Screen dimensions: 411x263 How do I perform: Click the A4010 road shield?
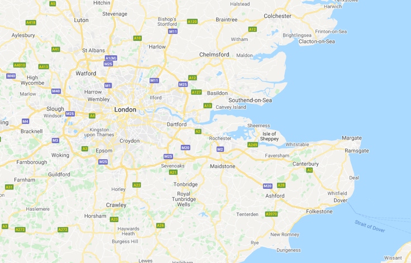point(20,65)
